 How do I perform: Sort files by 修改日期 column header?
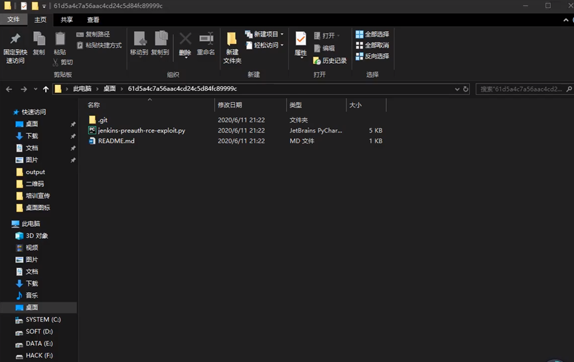click(230, 105)
